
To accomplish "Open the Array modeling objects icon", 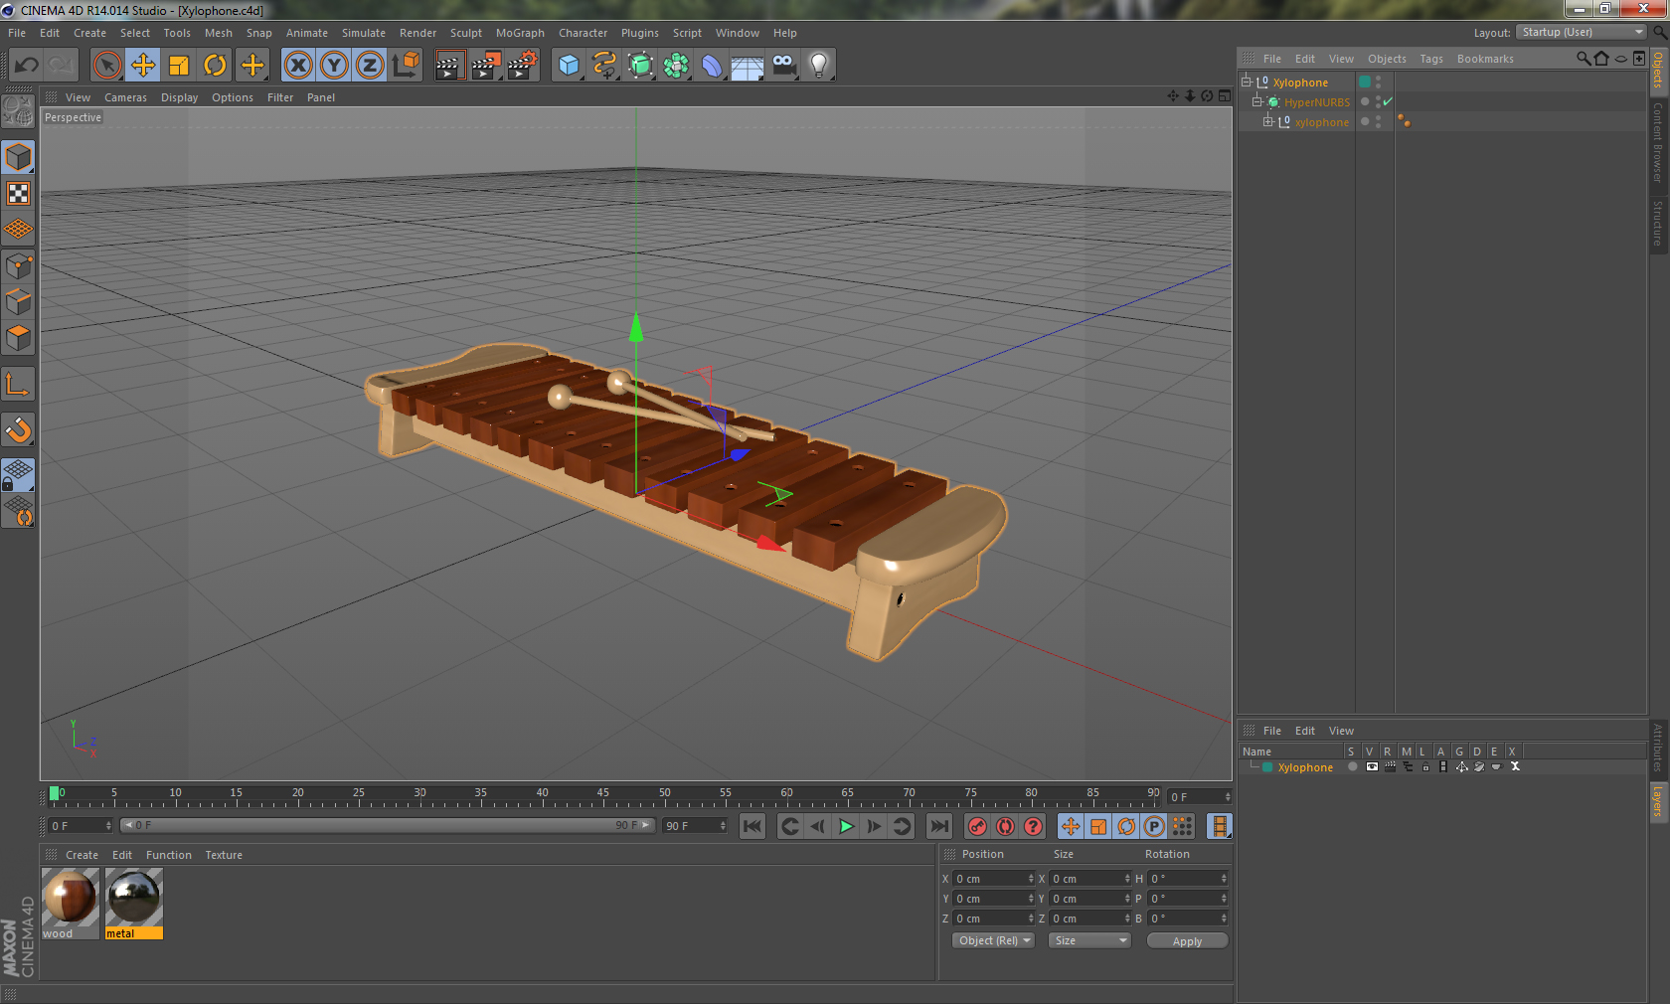I will [677, 66].
